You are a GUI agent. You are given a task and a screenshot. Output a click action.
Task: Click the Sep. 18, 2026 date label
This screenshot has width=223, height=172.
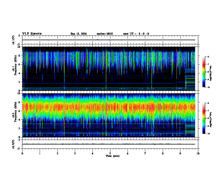(x=79, y=34)
